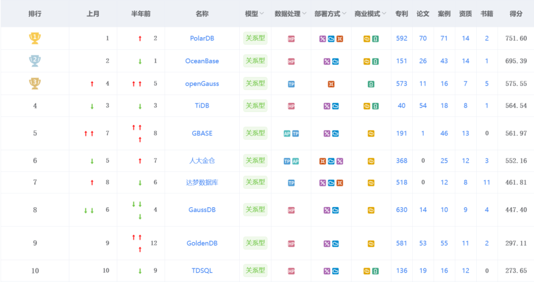This screenshot has height=282, width=534.
Task: Click the purple deployment icon in GaussDB row
Action: click(327, 210)
